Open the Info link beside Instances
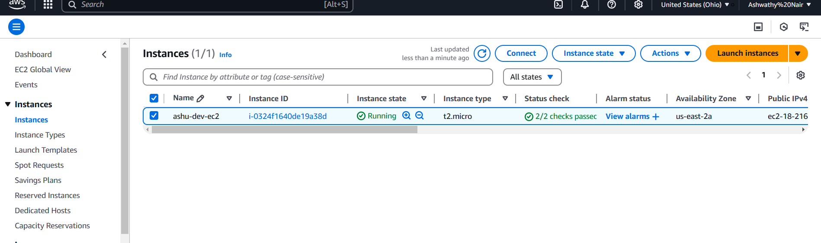Viewport: 821px width, 243px height. pyautogui.click(x=225, y=55)
